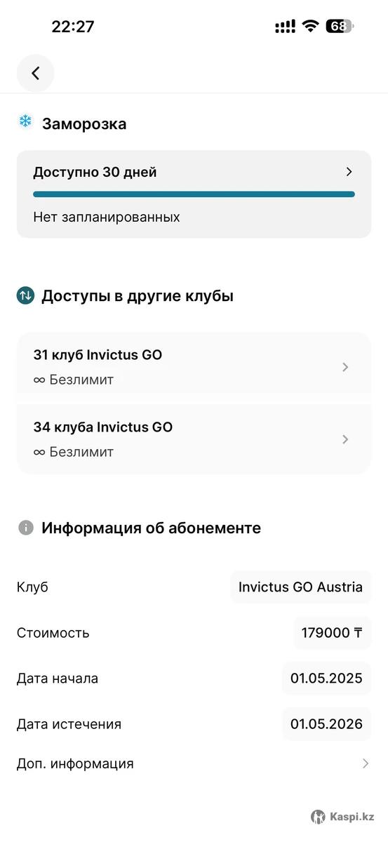The height and width of the screenshot is (842, 388).
Task: Expand the Доп. информация chevron
Action: click(x=365, y=763)
